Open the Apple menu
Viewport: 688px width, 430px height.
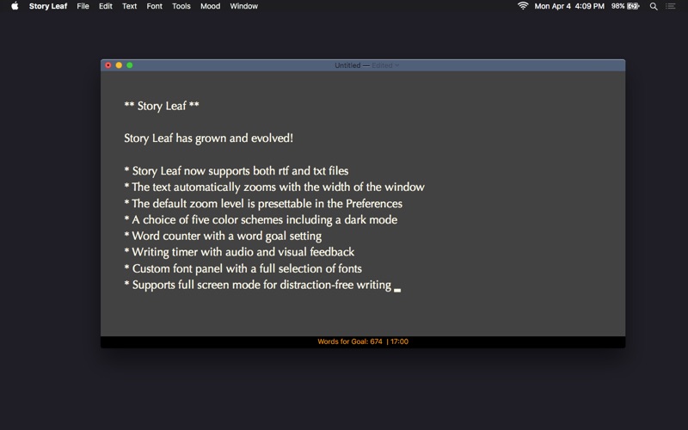[15, 6]
